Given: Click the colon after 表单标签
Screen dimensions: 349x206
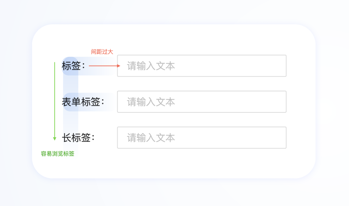Looking at the screenshot, I should coord(103,102).
